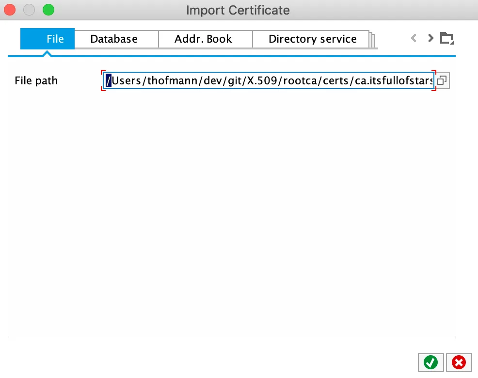Click the highlighted leading slash in the path
Image resolution: width=478 pixels, height=378 pixels.
point(109,81)
